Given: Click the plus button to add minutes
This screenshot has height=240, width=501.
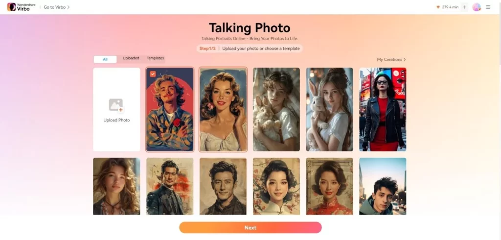Looking at the screenshot, I should point(464,7).
